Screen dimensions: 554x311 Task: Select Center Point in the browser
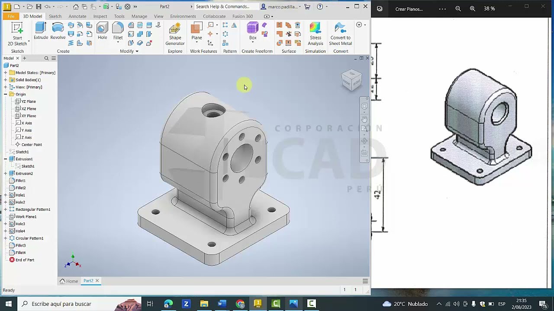coord(32,145)
